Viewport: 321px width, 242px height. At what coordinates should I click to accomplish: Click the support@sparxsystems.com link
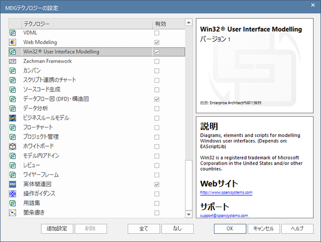pos(224,216)
